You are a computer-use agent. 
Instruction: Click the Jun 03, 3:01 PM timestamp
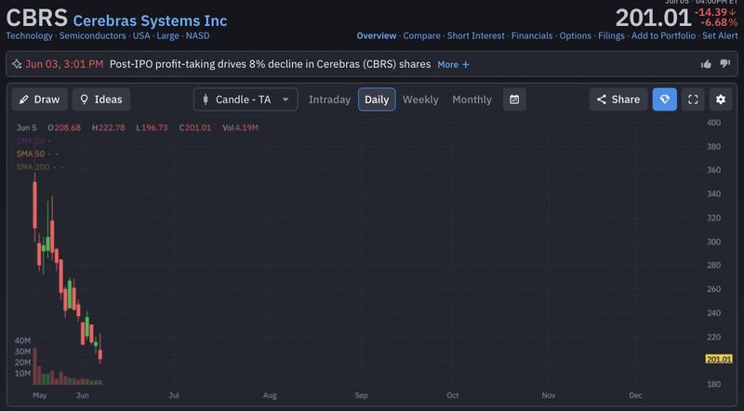pos(64,64)
